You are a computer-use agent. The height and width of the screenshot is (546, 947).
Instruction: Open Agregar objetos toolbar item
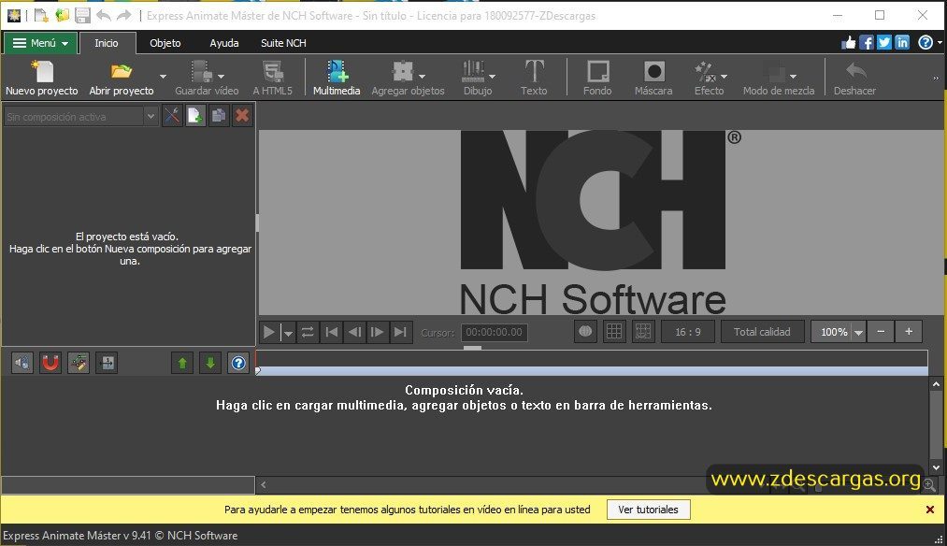pos(408,78)
